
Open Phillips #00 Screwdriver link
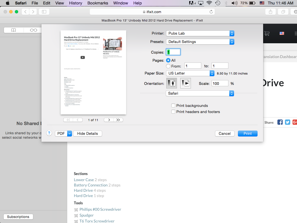click(100, 209)
